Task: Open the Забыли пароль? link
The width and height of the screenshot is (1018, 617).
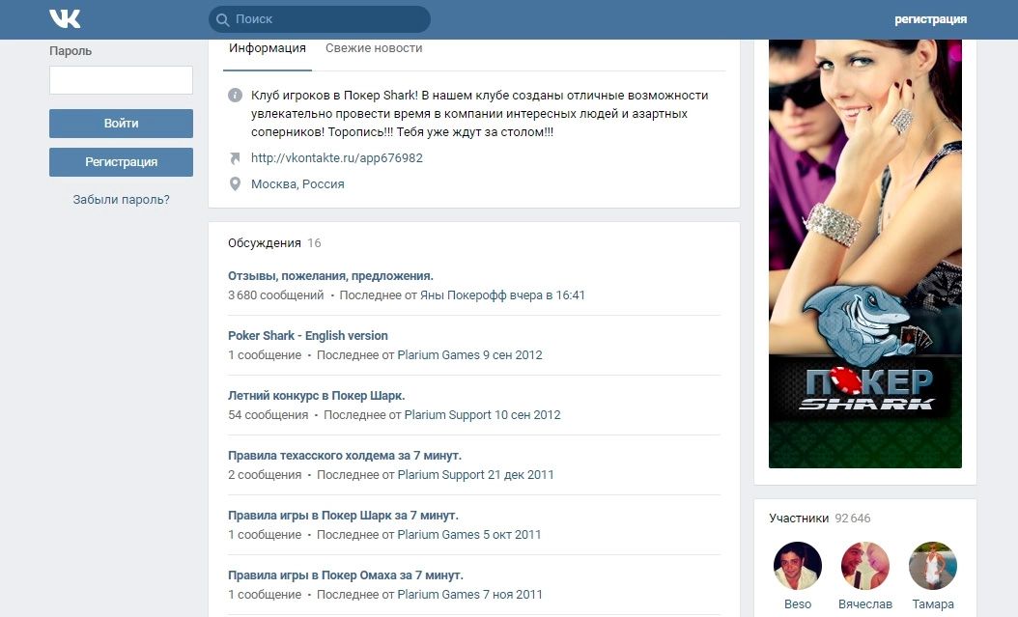Action: coord(121,200)
